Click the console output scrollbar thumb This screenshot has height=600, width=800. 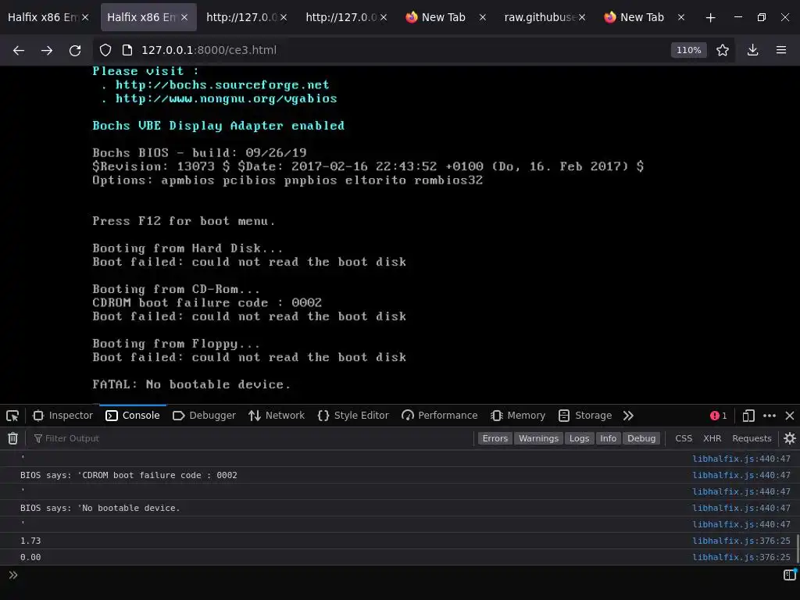(798, 549)
